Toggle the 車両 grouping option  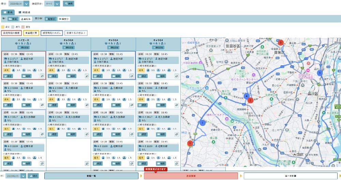[x=13, y=19]
